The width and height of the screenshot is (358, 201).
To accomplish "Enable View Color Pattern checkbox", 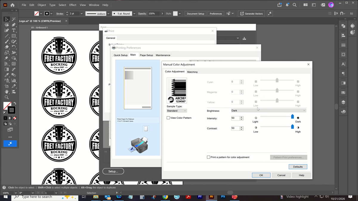I will (168, 118).
